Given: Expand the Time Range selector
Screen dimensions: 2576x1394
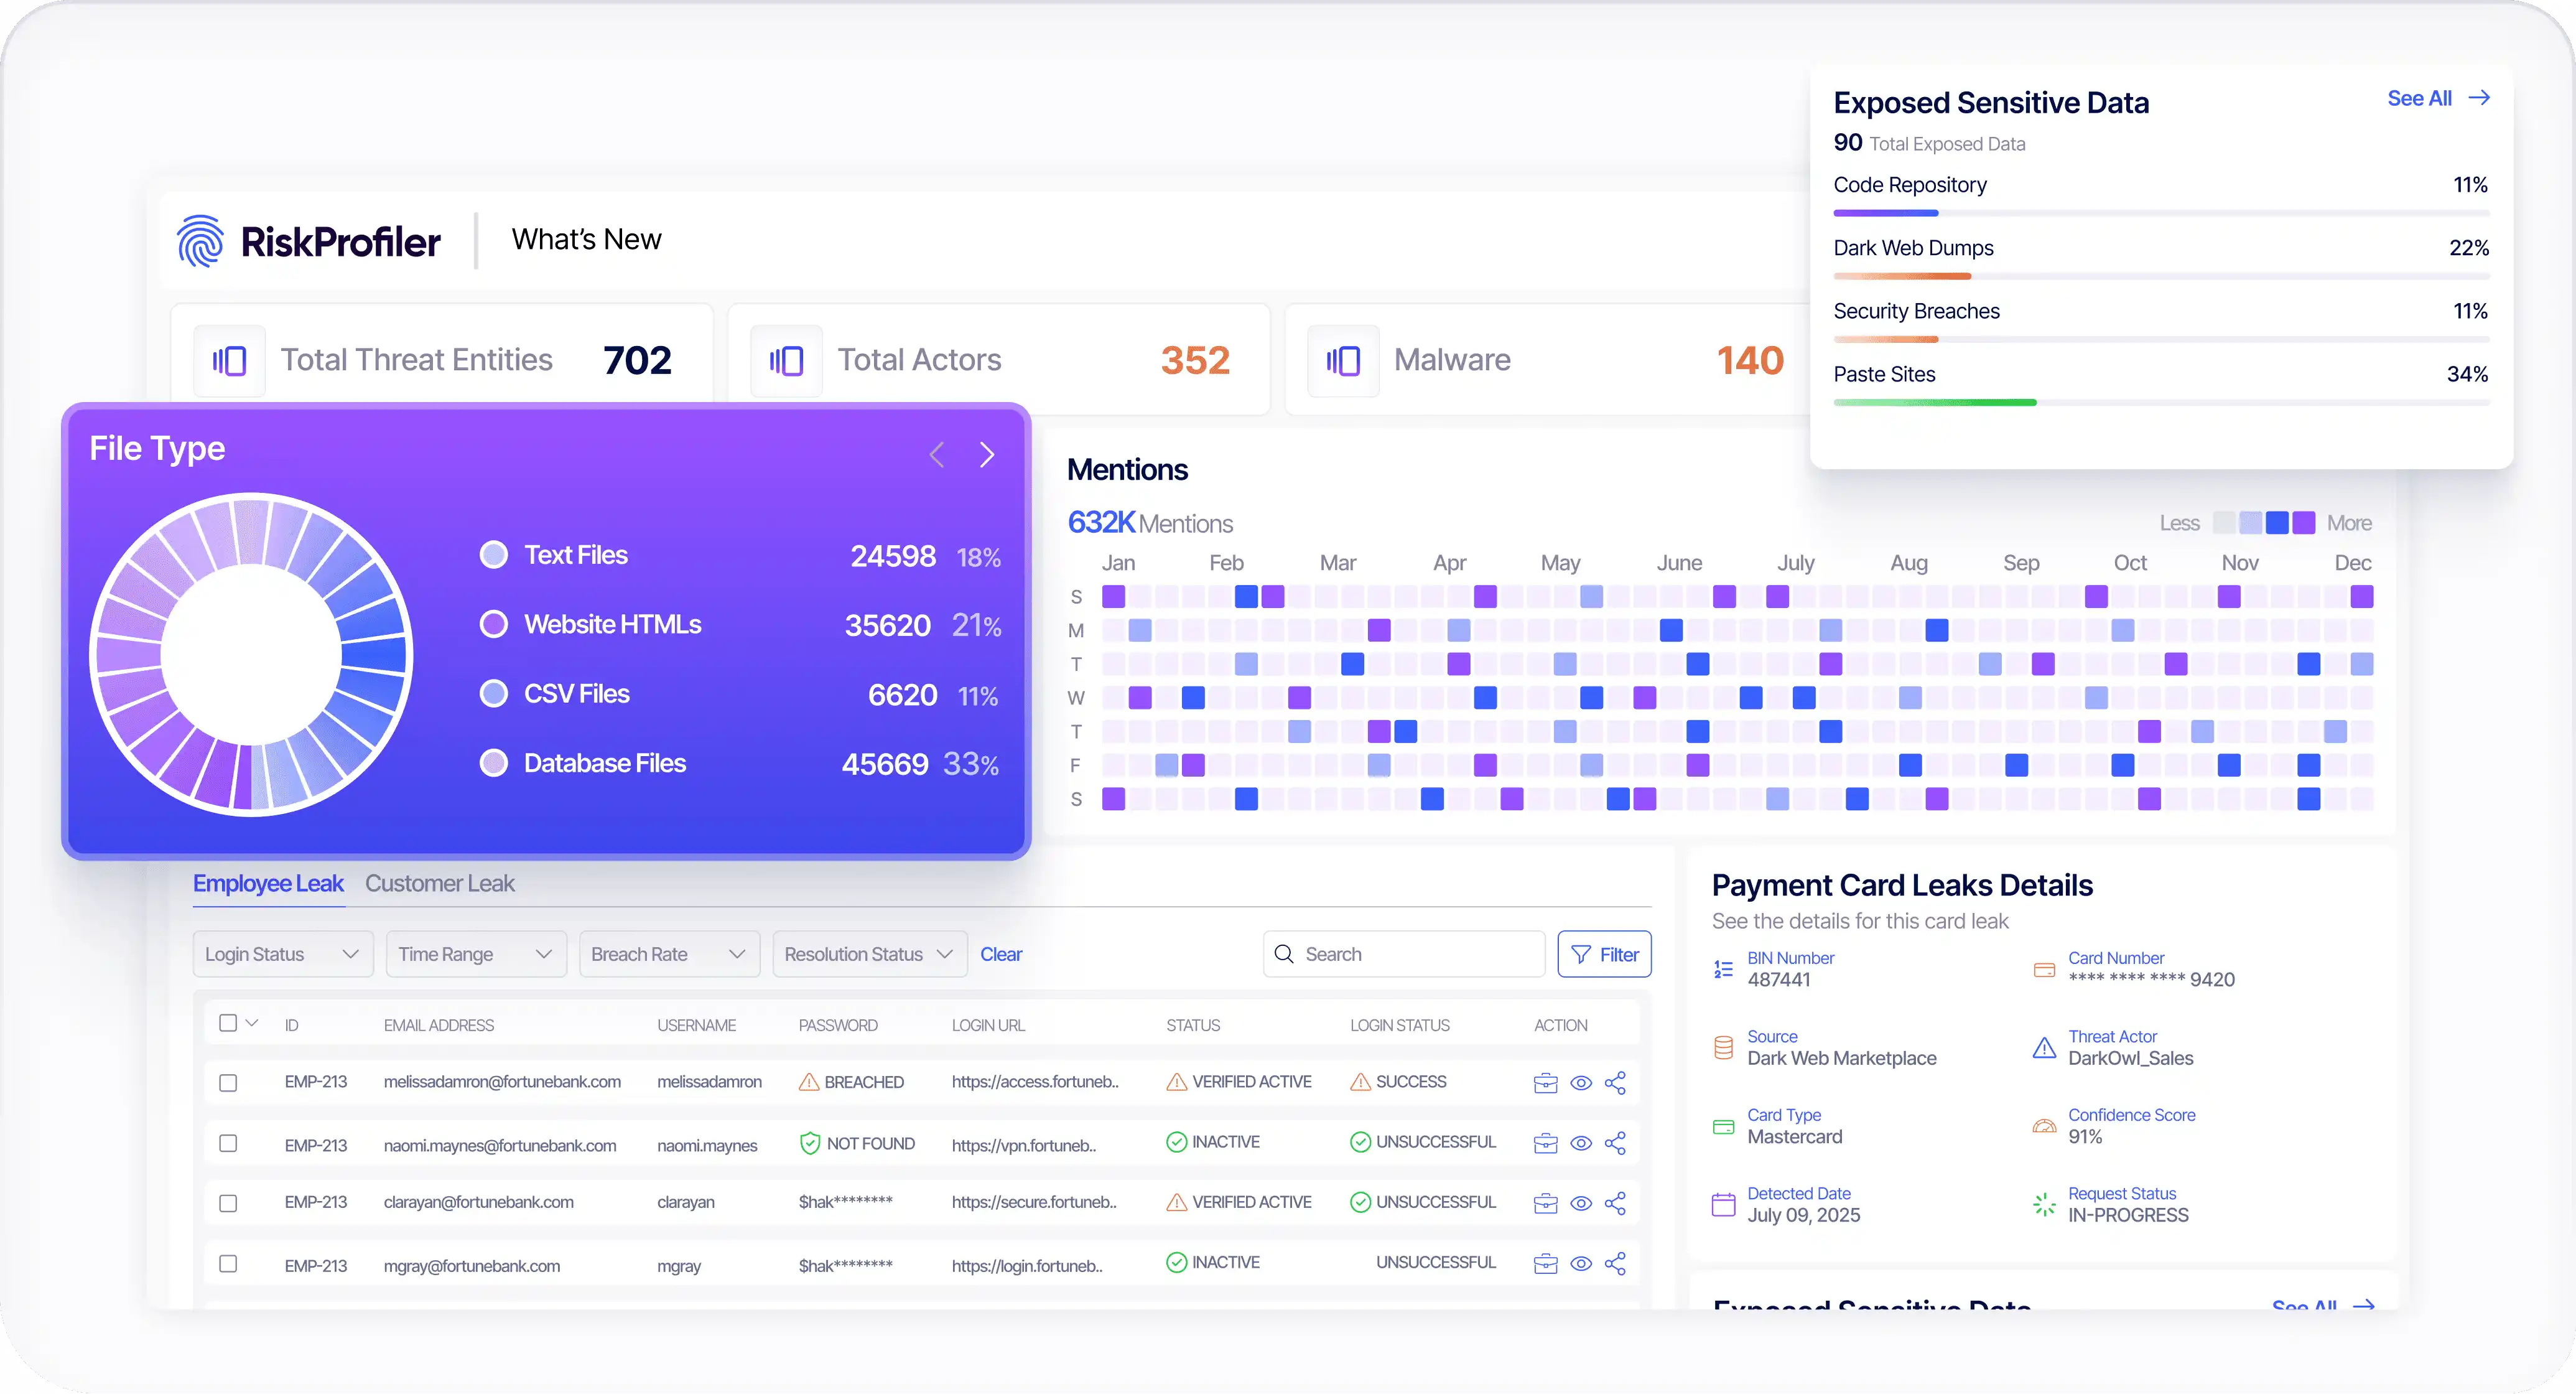Looking at the screenshot, I should click(x=475, y=953).
